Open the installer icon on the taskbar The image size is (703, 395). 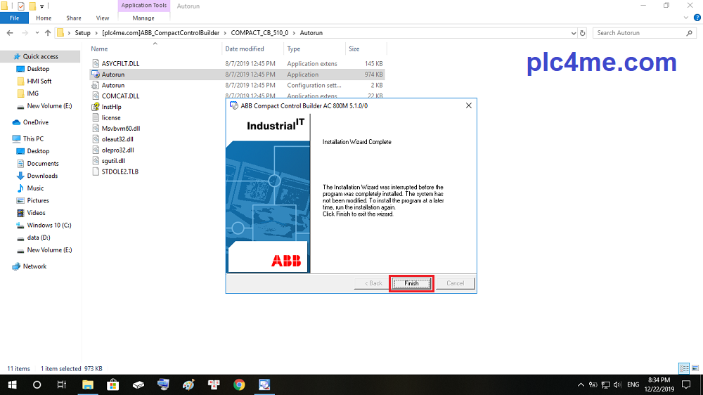[264, 384]
